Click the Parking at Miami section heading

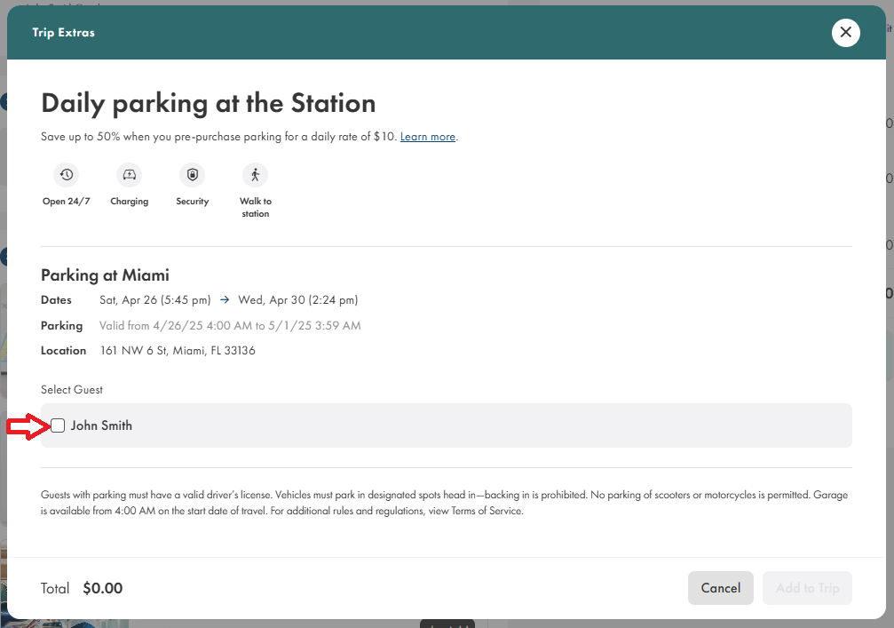(105, 275)
